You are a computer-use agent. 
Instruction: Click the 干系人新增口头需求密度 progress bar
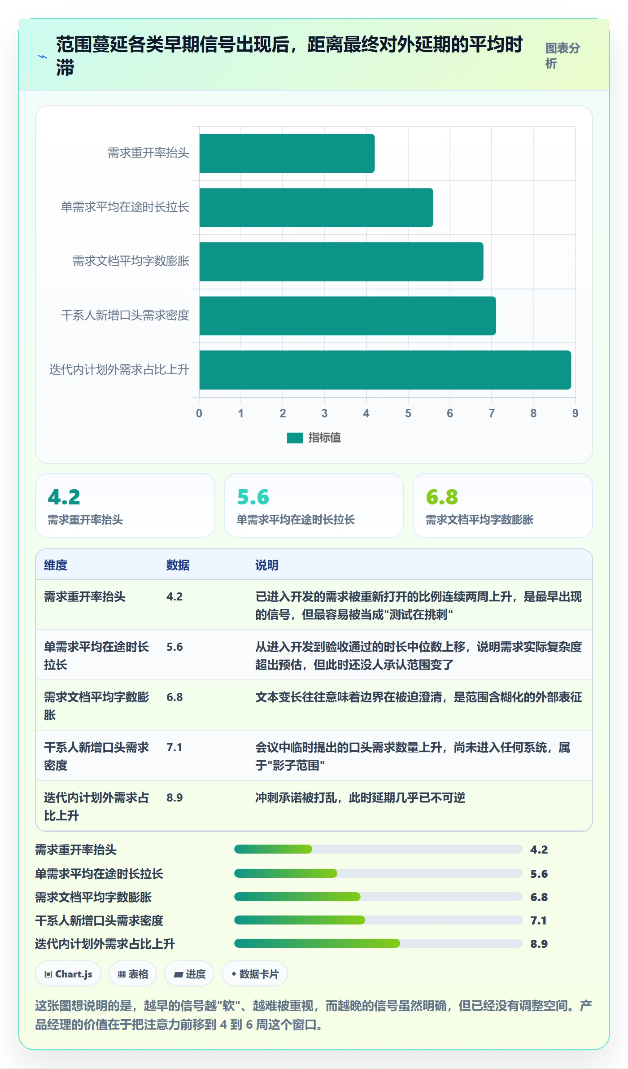(x=378, y=920)
